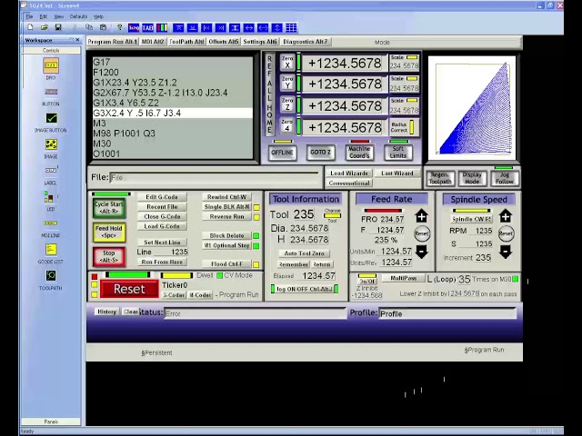Toggle the Jog Follow button
Screen dimensions: 582x436
pyautogui.click(x=505, y=178)
